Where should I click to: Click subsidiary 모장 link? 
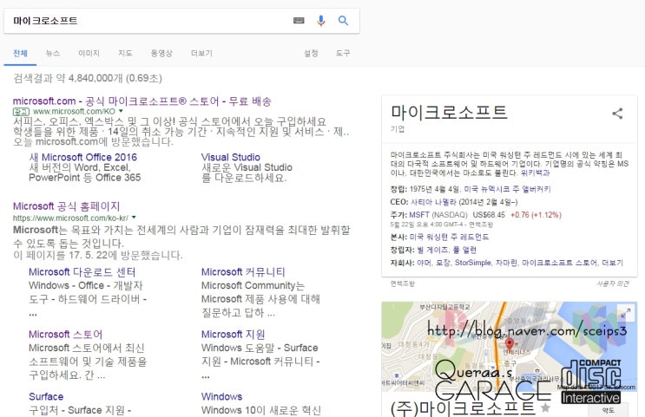(443, 263)
